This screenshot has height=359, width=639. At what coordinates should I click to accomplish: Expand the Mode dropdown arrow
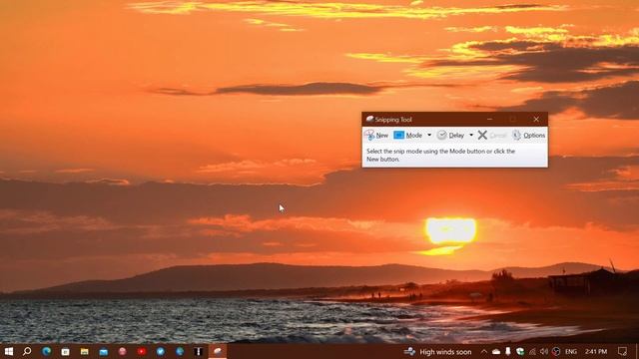tap(429, 136)
